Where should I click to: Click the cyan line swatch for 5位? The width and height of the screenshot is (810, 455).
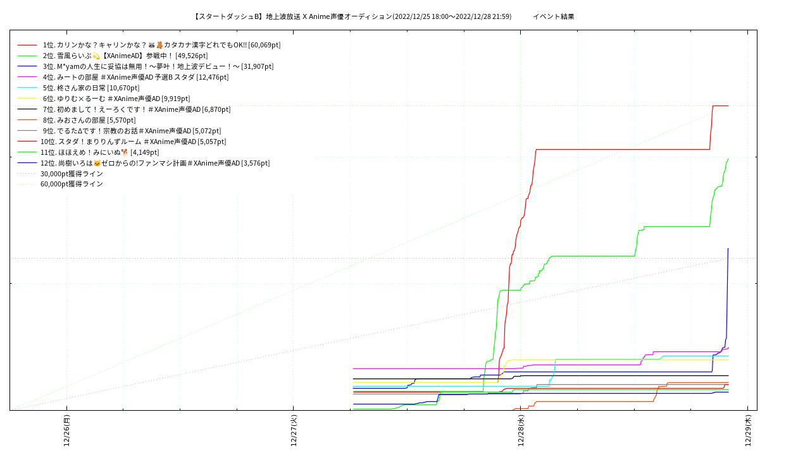pos(27,88)
